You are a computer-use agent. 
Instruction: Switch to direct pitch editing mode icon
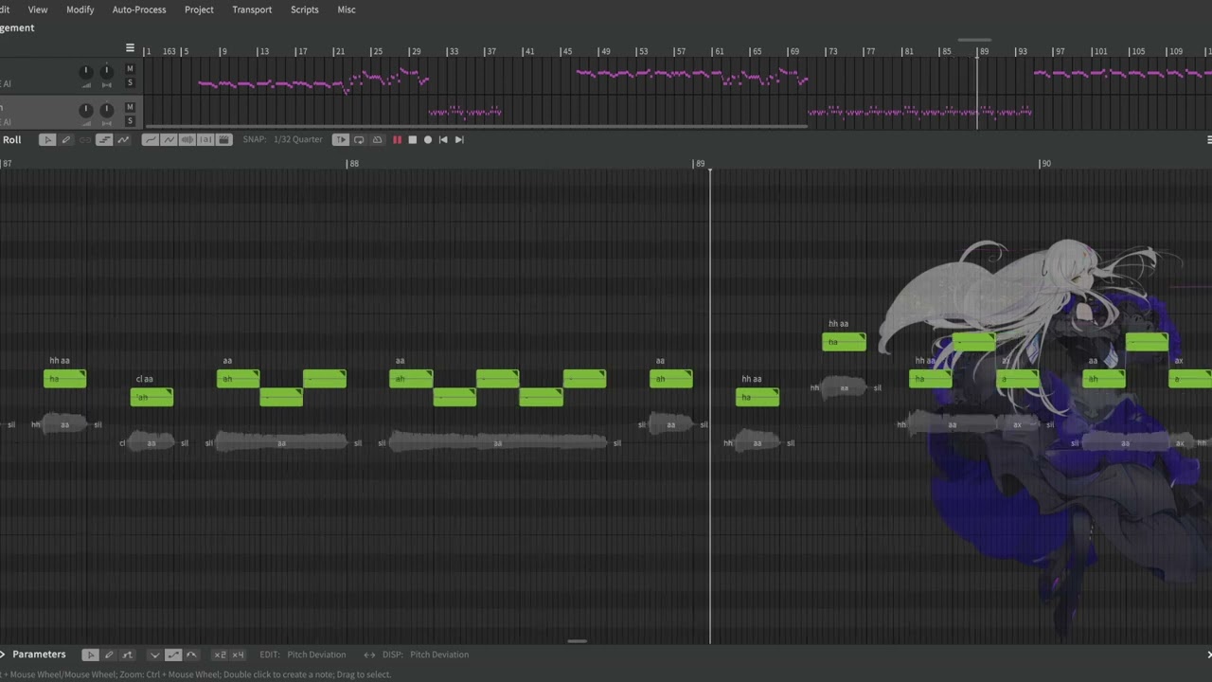point(123,140)
